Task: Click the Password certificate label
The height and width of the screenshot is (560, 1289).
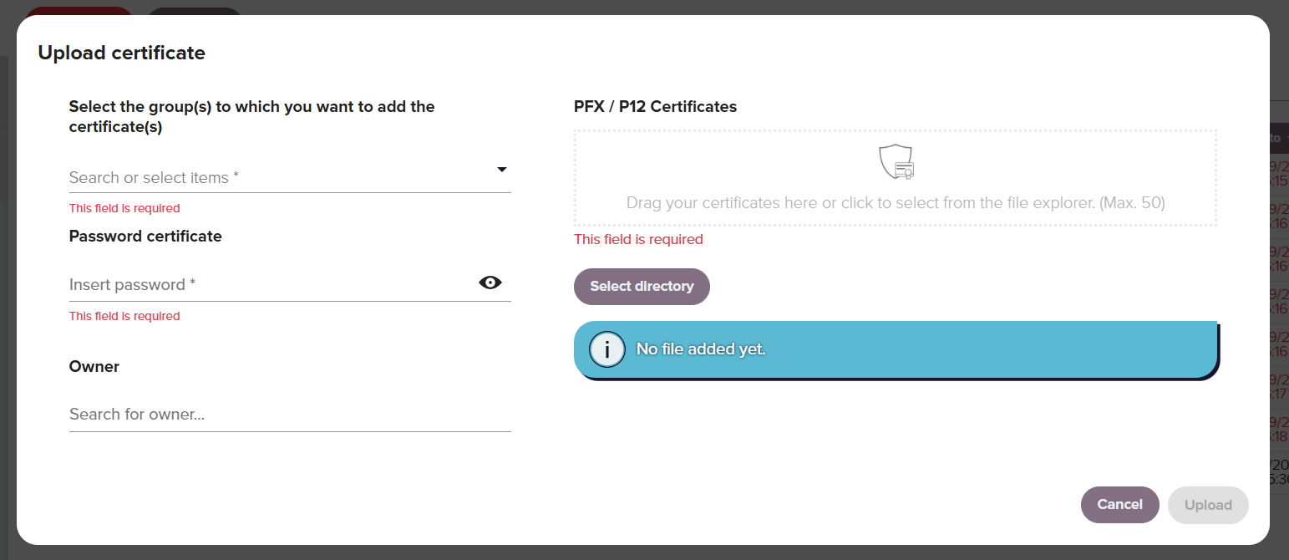Action: [x=145, y=237]
